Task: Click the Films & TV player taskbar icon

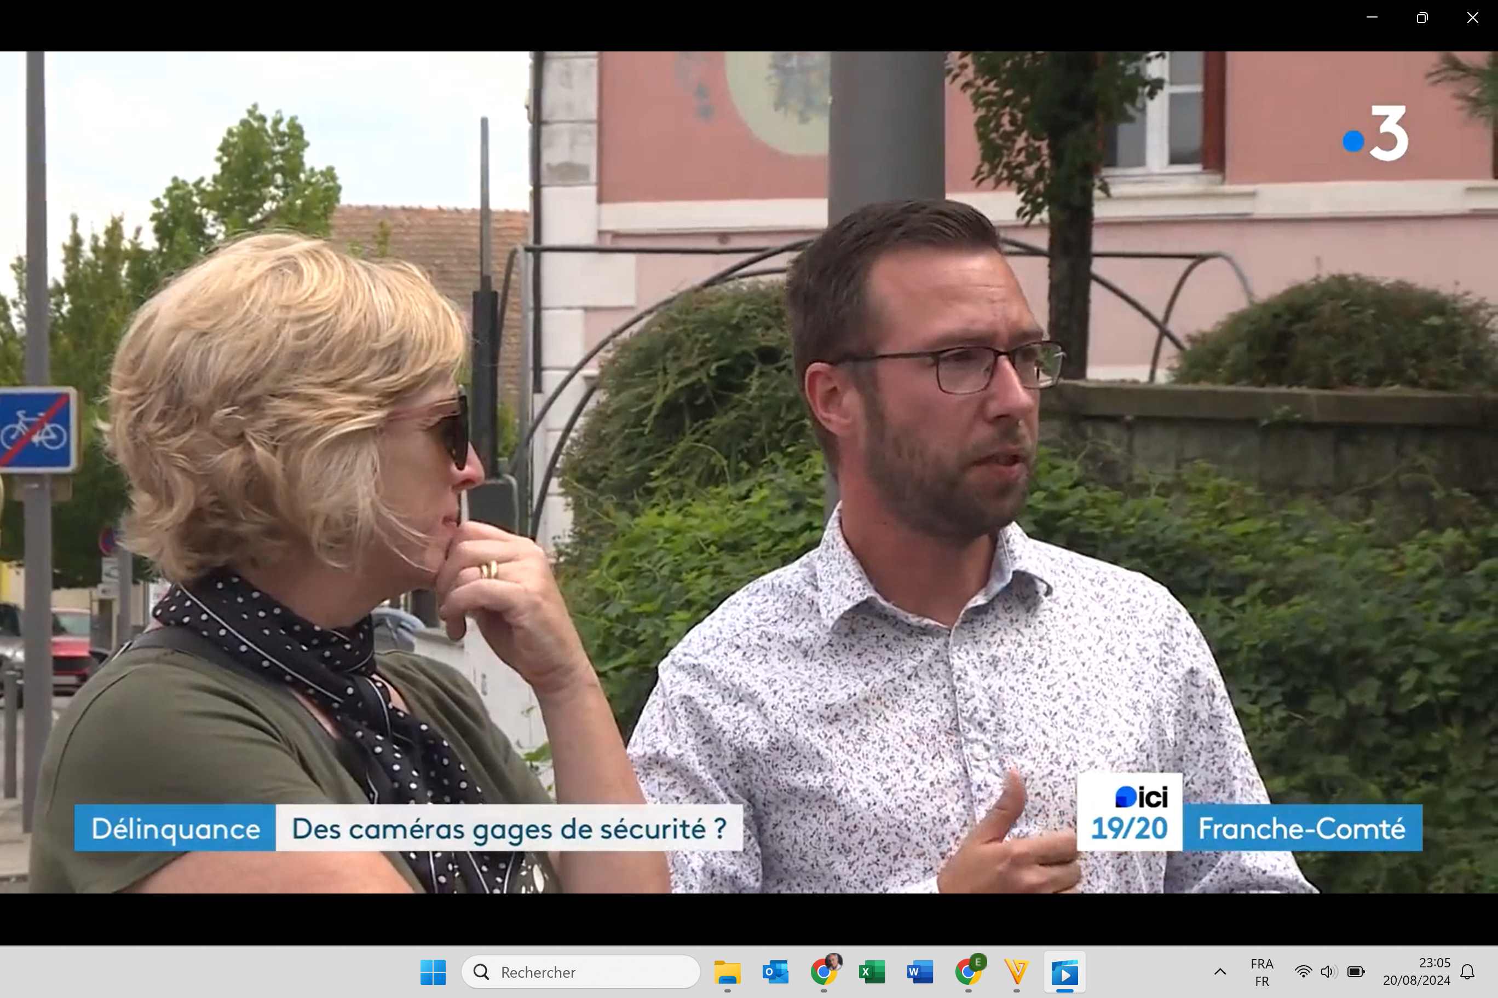Action: pyautogui.click(x=1064, y=972)
